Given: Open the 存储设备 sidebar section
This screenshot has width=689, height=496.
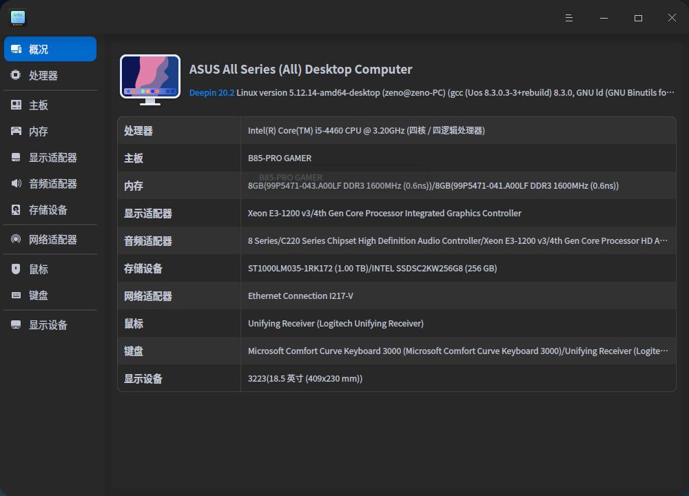Looking at the screenshot, I should click(50, 209).
